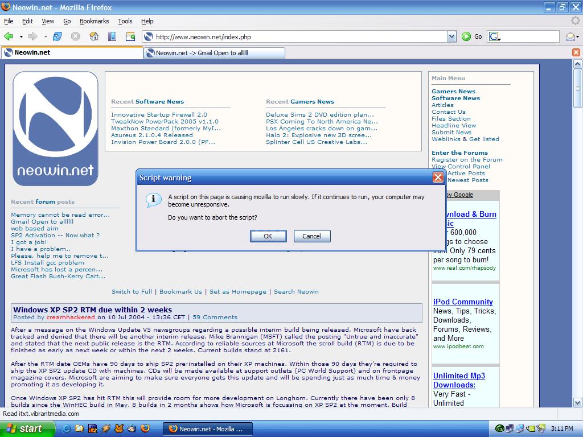The width and height of the screenshot is (583, 437).
Task: Click the taskbar clock showing 3:11 PM
Action: 562,429
